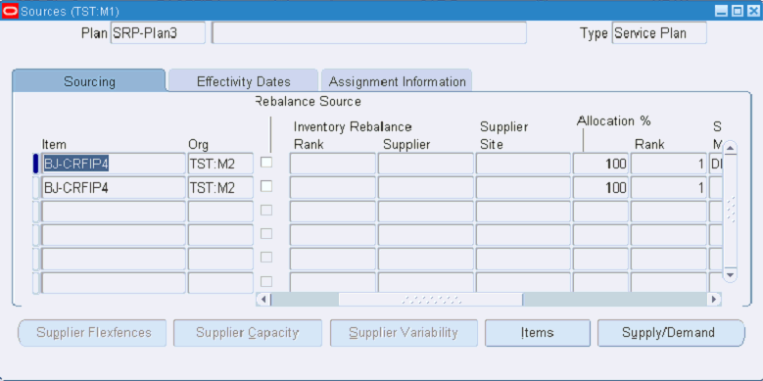Toggle Rebalance Source checkbox in sixth row

(x=266, y=281)
